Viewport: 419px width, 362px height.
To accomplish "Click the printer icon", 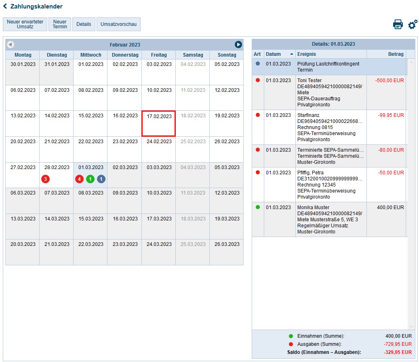I will click(398, 24).
